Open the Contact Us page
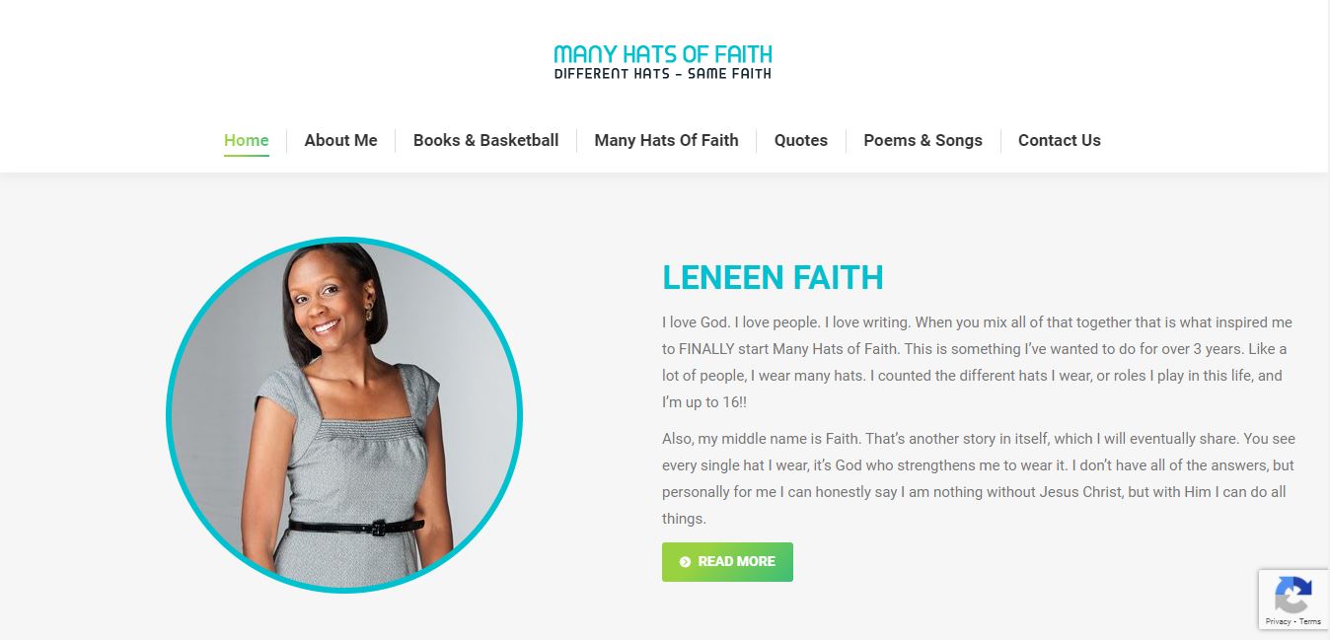Image resolution: width=1330 pixels, height=640 pixels. coord(1059,140)
